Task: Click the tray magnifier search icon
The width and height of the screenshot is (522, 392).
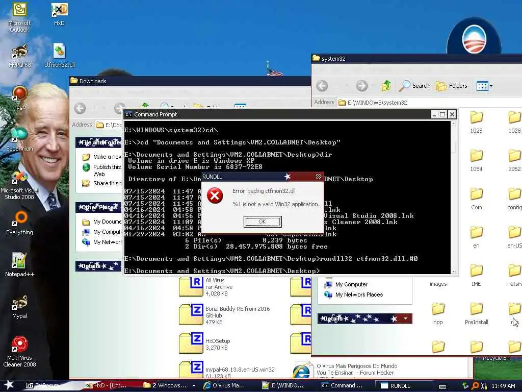Action: [476, 386]
